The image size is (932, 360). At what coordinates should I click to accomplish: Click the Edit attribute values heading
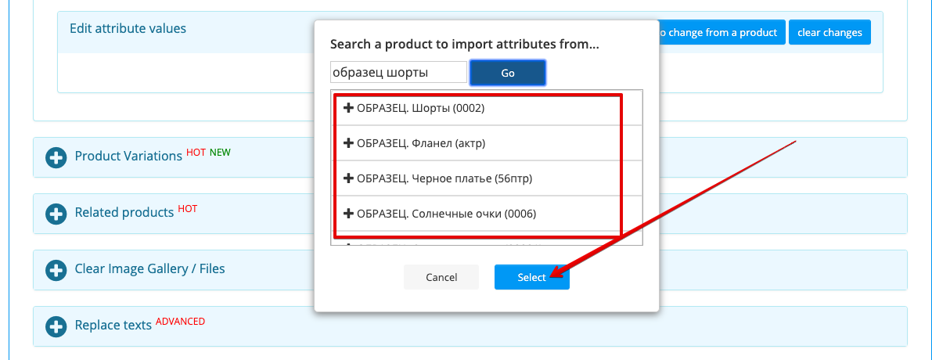click(x=128, y=28)
